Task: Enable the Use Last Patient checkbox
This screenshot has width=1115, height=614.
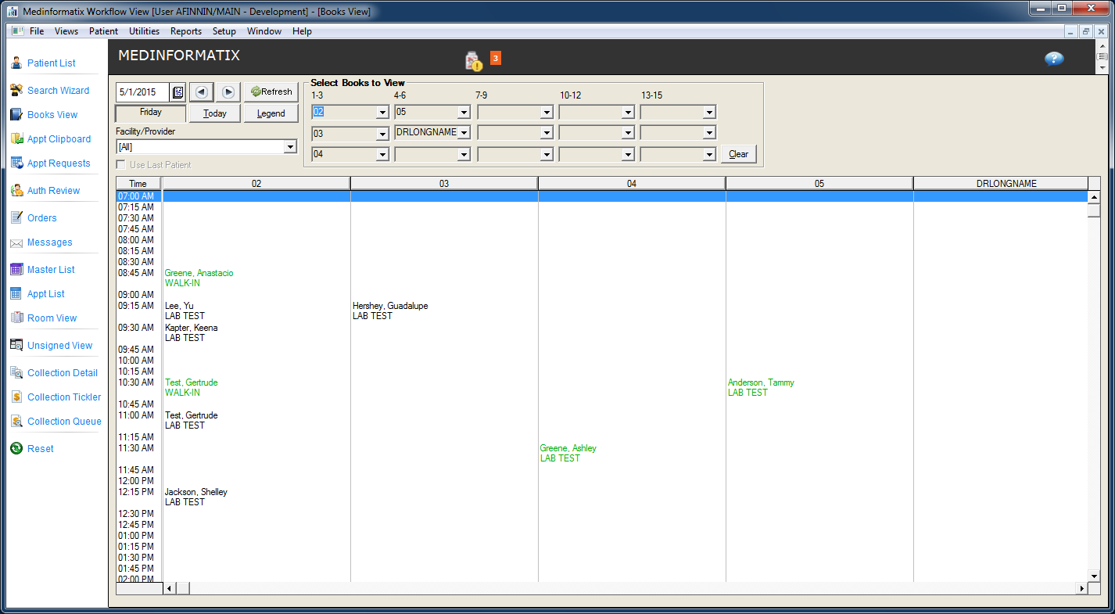Action: click(x=120, y=165)
